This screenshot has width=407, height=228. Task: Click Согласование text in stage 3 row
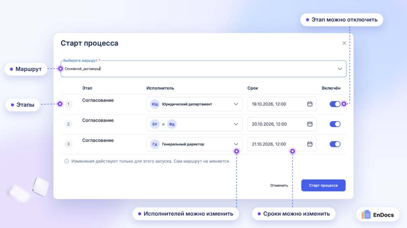(x=98, y=141)
